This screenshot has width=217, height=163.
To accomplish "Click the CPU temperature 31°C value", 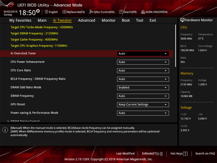I will click(x=201, y=39).
